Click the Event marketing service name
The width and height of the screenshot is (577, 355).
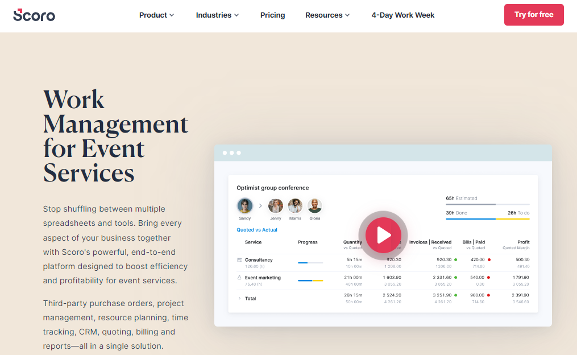pos(263,277)
